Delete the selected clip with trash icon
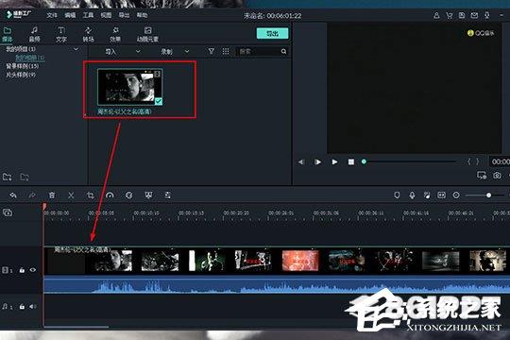510x340 pixels. 52,195
